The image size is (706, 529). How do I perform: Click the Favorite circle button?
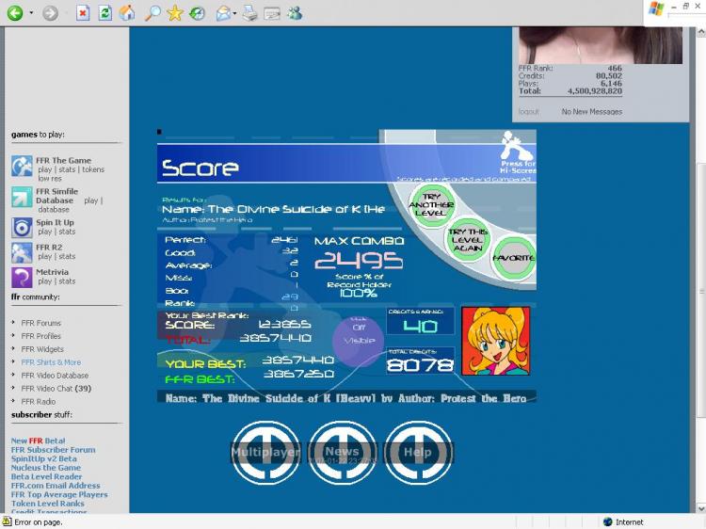point(513,258)
